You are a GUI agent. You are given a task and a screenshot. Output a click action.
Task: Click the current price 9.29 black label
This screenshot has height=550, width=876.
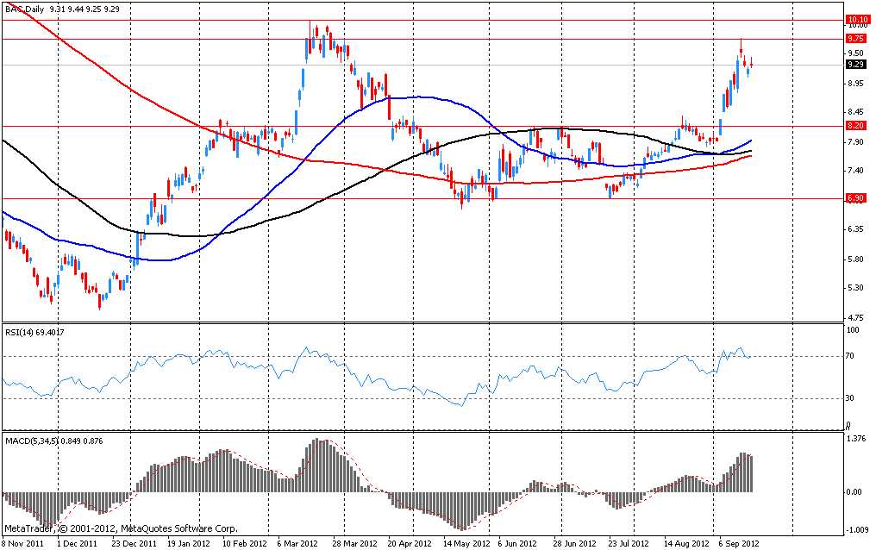coord(856,65)
